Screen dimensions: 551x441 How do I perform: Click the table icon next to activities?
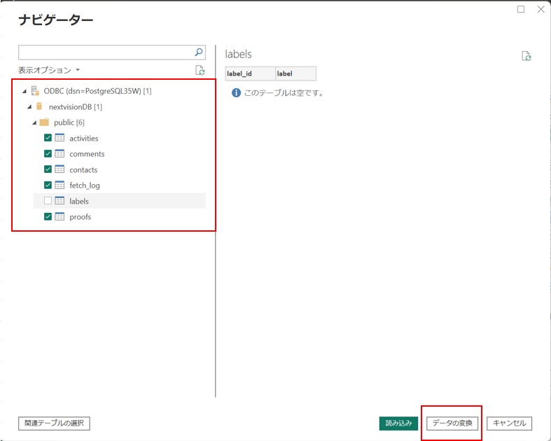tap(60, 138)
